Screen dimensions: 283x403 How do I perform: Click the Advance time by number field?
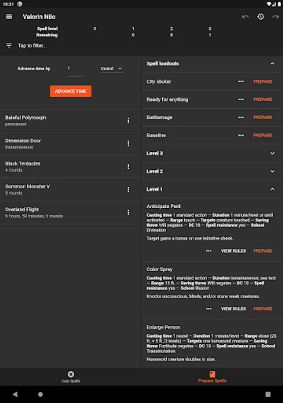[75, 69]
